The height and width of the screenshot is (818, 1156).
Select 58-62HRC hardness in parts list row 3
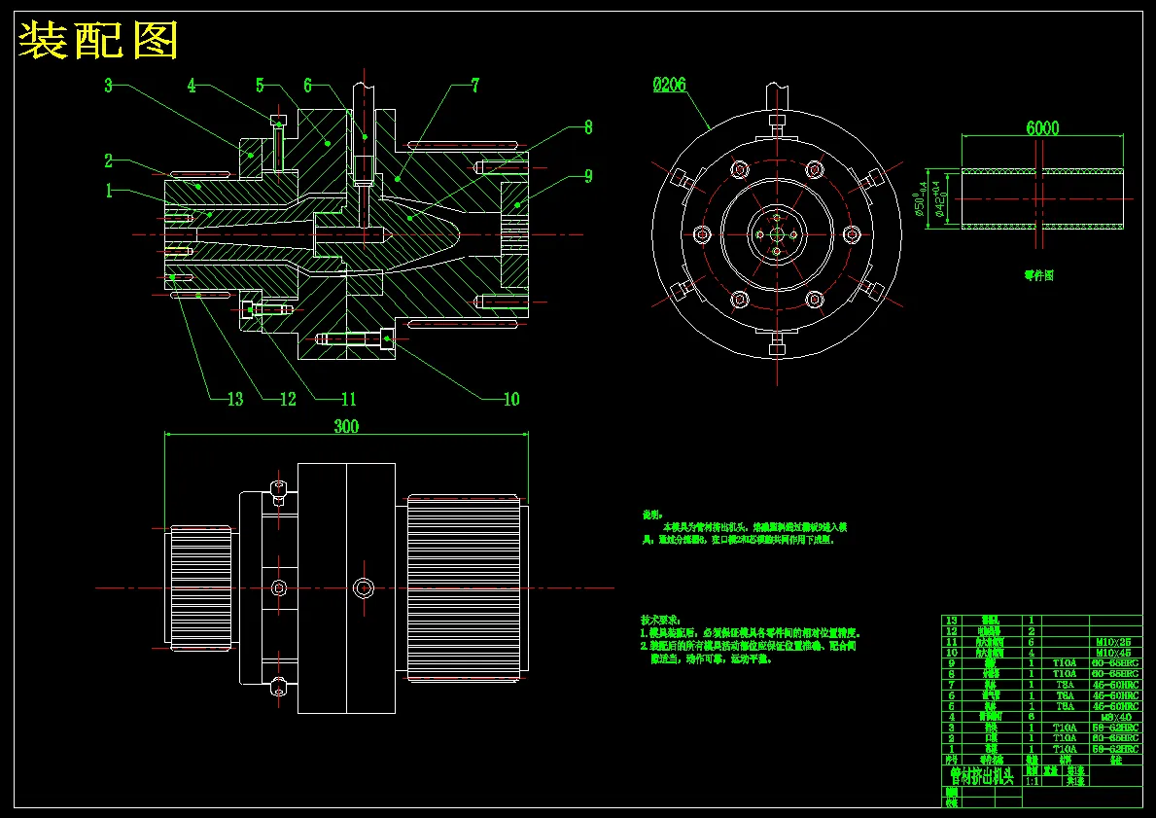pyautogui.click(x=1115, y=728)
